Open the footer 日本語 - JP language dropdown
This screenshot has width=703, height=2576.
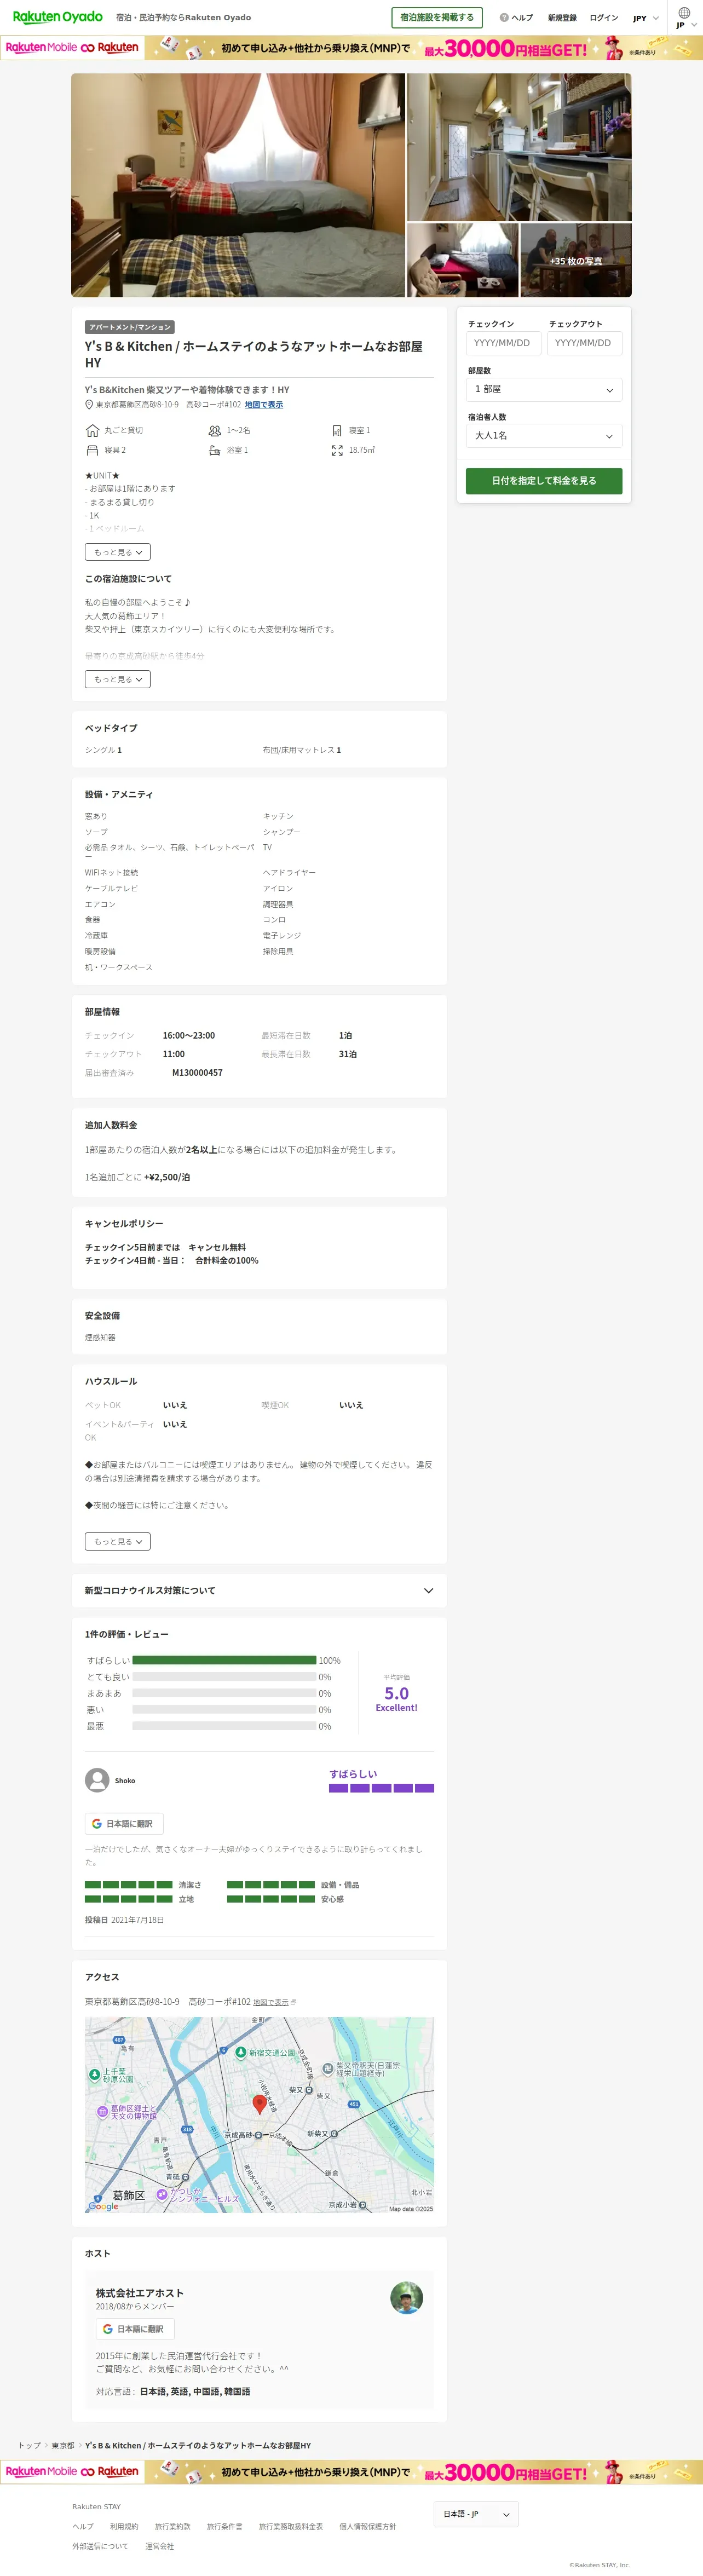tap(476, 2513)
